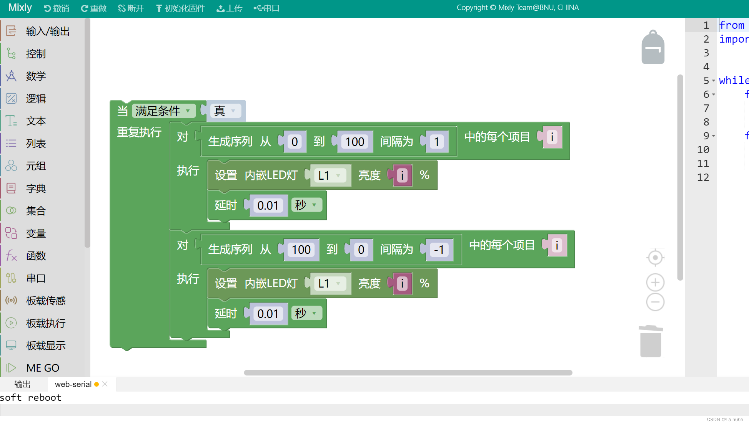The height and width of the screenshot is (425, 749).
Task: Open the 真 boolean dropdown
Action: pyautogui.click(x=226, y=111)
